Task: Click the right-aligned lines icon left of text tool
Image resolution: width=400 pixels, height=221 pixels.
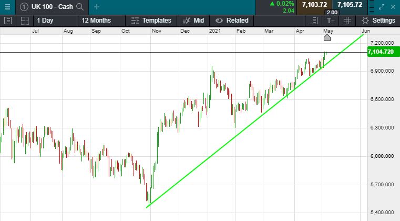Action: (314, 21)
